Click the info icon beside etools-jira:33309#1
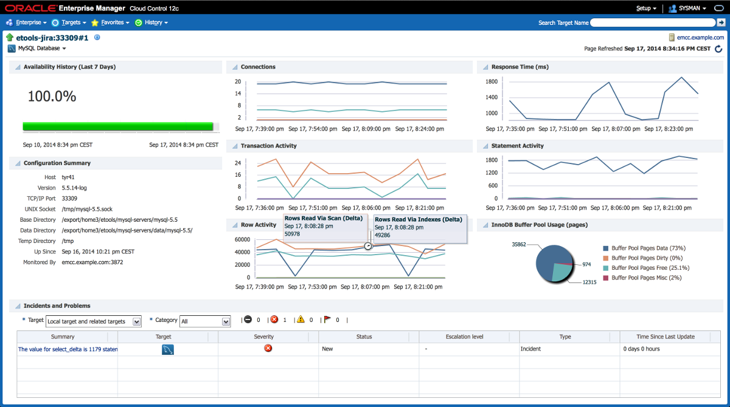This screenshot has width=730, height=407. 97,38
